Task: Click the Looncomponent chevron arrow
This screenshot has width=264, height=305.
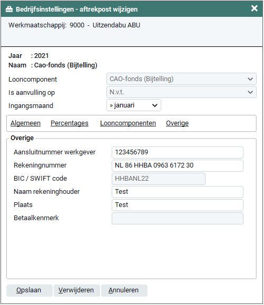Action: coord(250,79)
